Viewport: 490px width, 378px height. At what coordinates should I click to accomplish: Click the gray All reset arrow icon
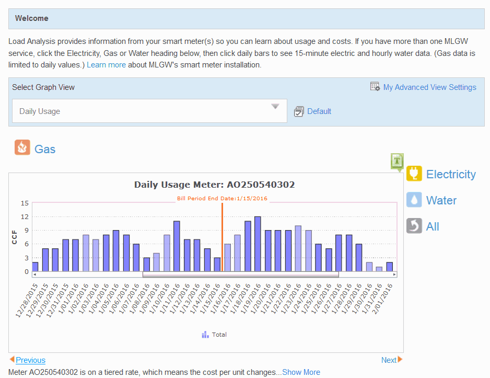coord(414,226)
